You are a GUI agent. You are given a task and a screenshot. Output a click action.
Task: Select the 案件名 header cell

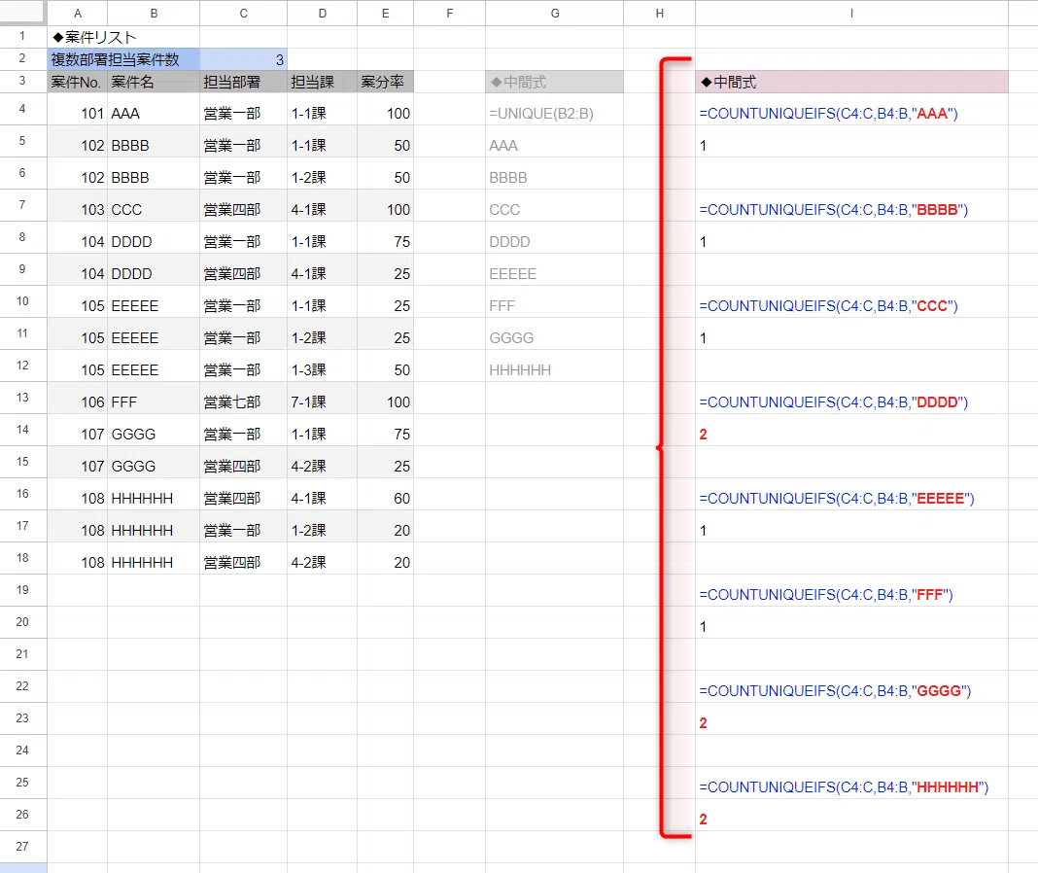[154, 82]
